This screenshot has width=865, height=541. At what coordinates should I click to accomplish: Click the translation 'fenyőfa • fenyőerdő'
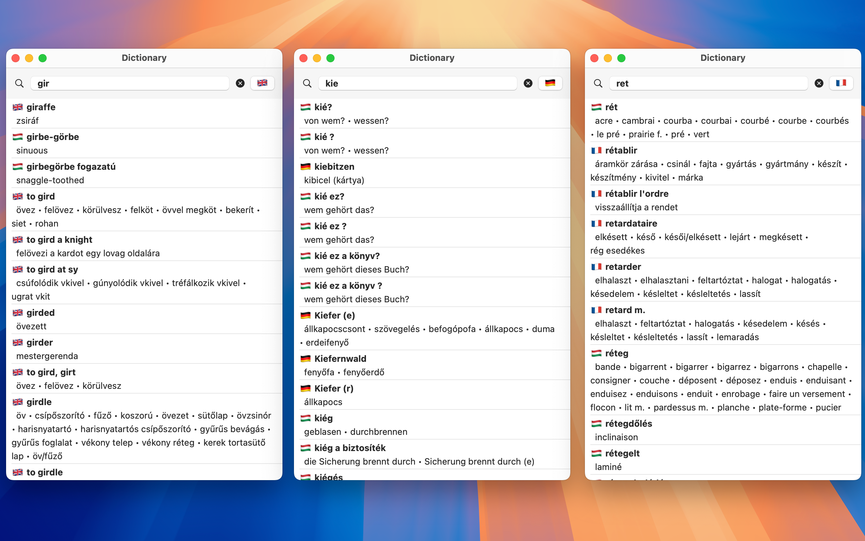[344, 372]
